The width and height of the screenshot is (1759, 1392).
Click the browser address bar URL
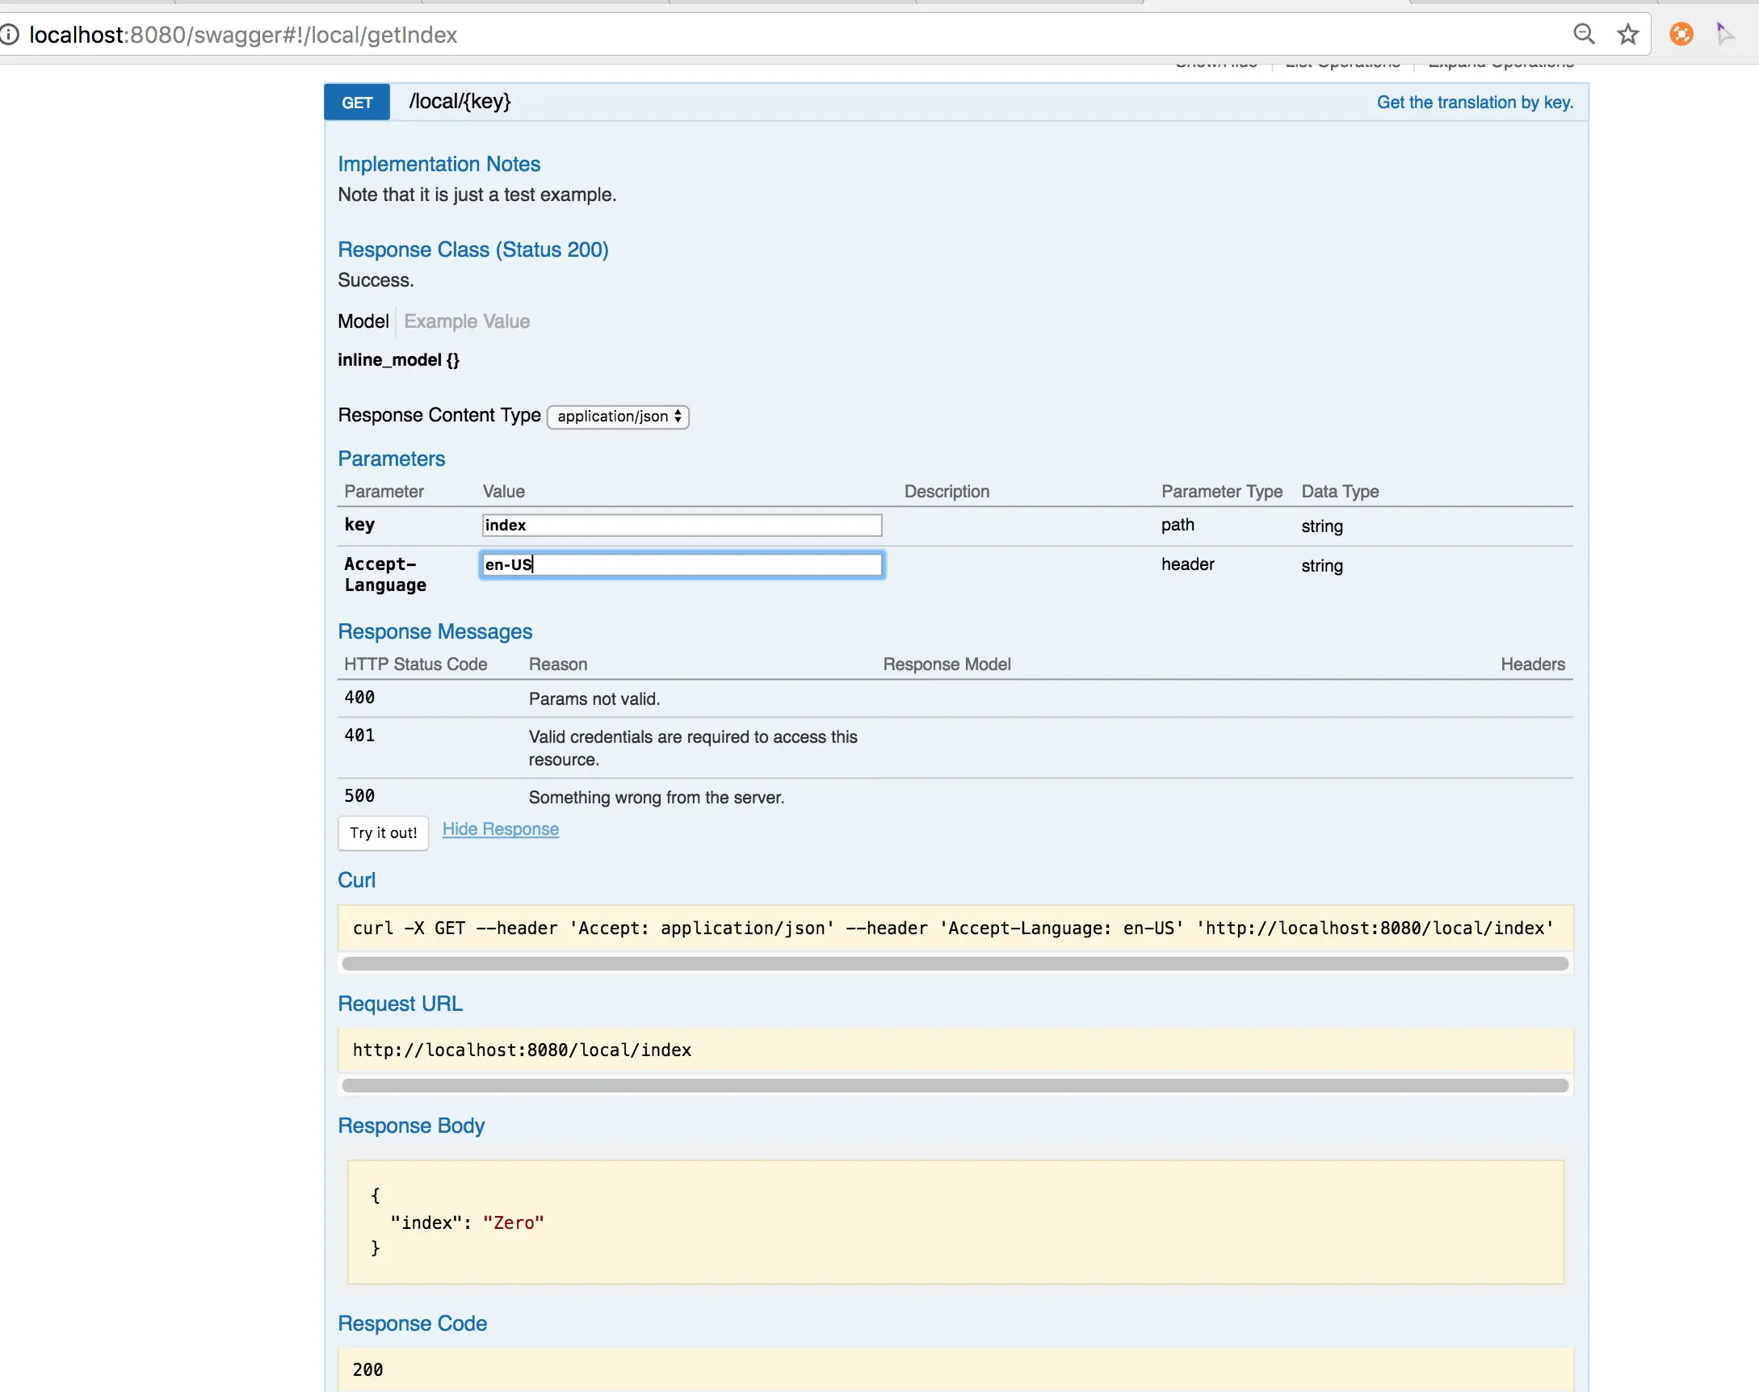pyautogui.click(x=243, y=35)
